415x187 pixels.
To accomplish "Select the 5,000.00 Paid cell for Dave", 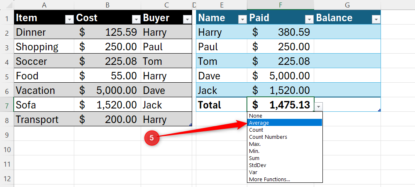I will pos(281,76).
